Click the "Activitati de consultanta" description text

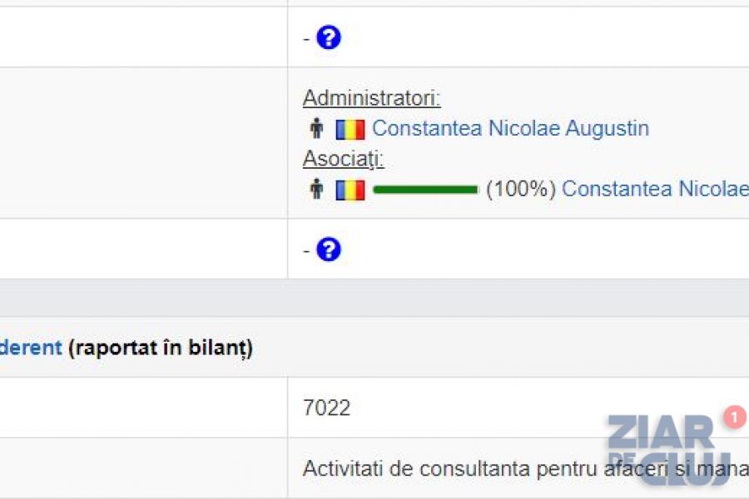(x=449, y=468)
